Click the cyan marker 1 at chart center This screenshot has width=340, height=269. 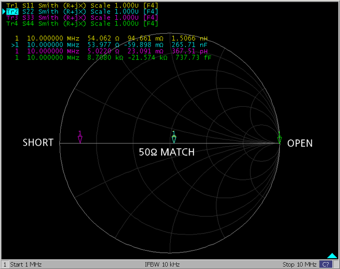174,139
